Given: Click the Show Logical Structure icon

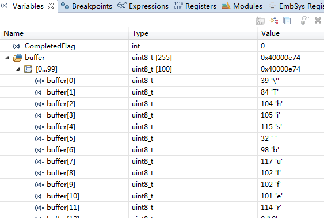Looking at the screenshot, I should pos(273,21).
